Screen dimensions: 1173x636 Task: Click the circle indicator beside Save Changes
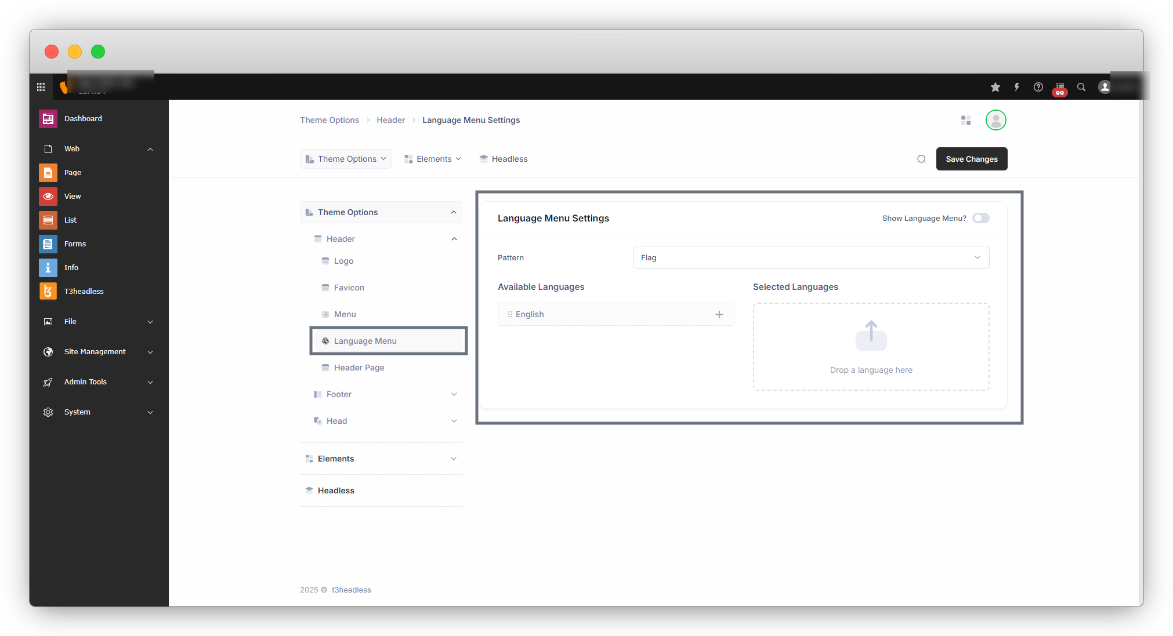[x=921, y=159]
